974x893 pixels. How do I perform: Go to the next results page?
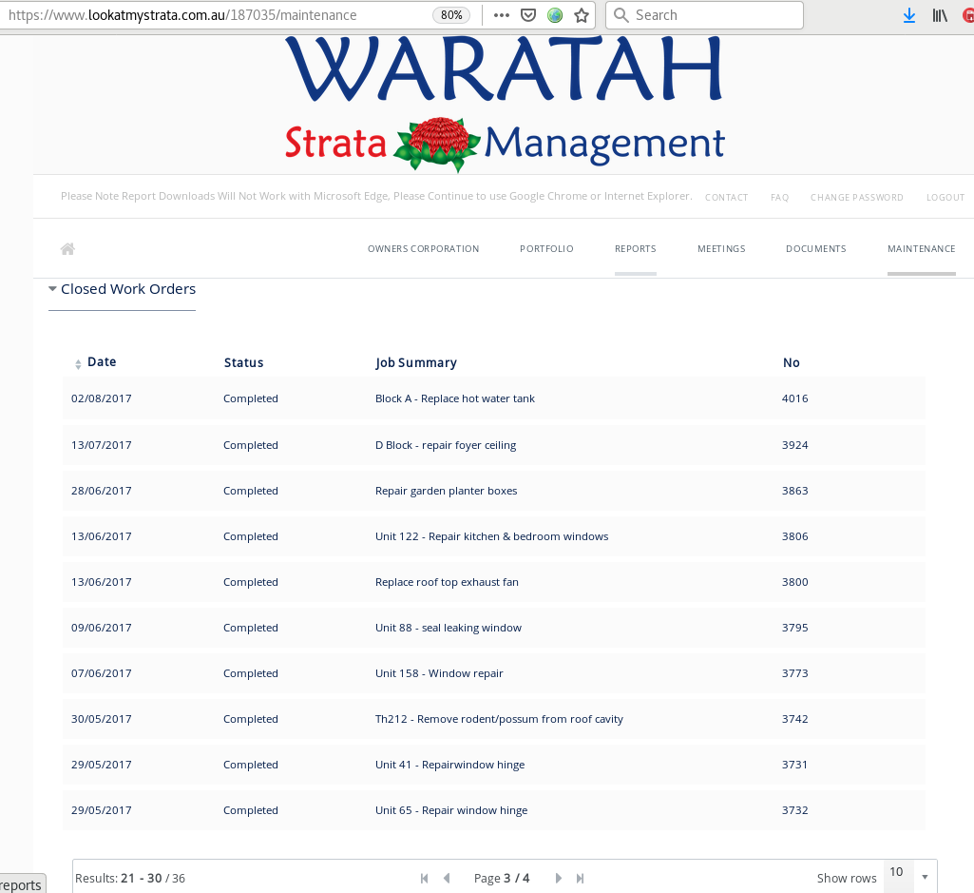click(x=559, y=878)
